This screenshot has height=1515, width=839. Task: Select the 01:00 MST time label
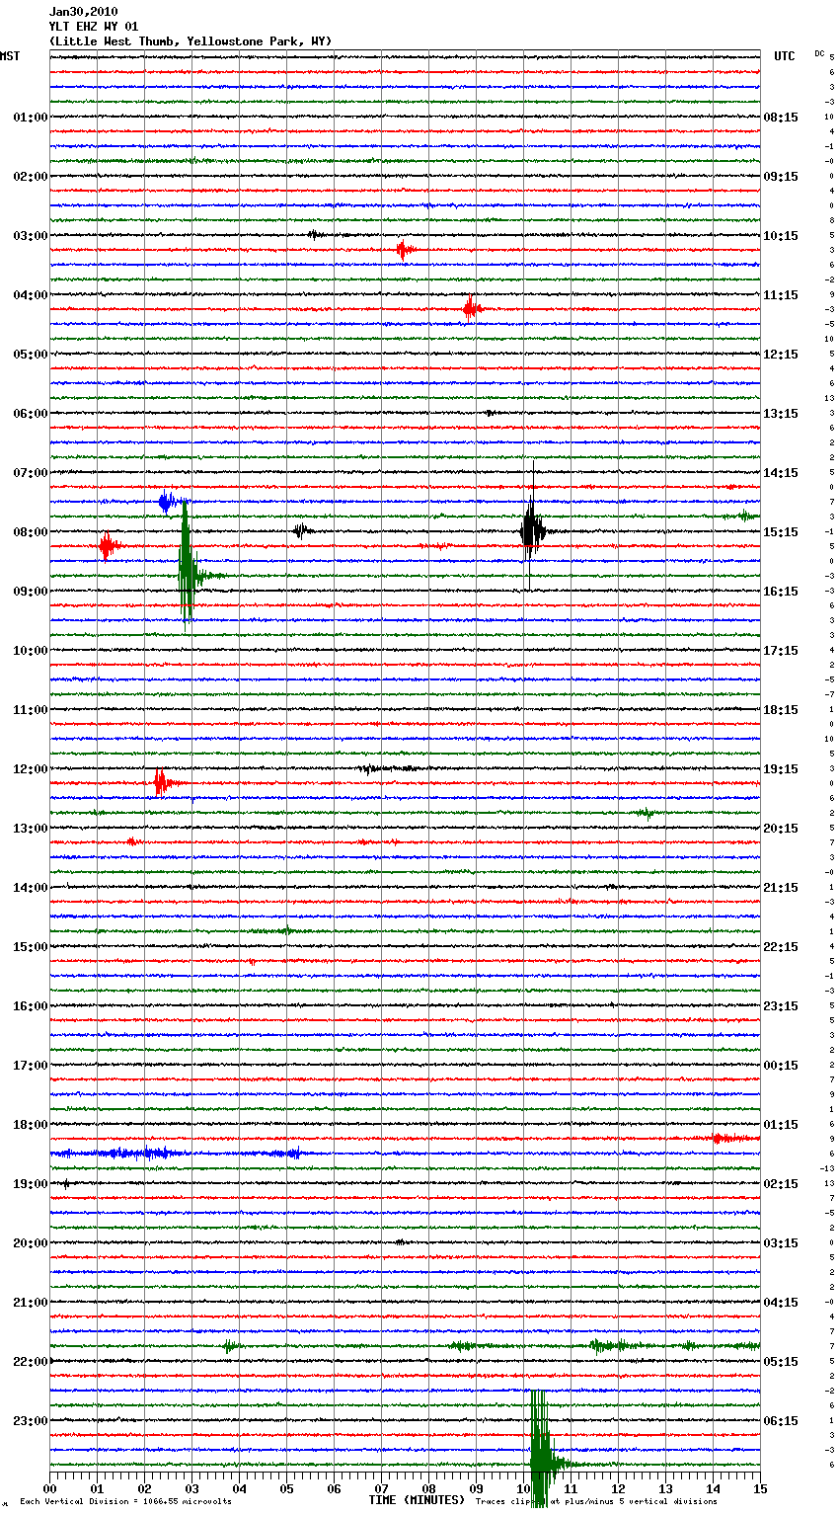[x=31, y=118]
